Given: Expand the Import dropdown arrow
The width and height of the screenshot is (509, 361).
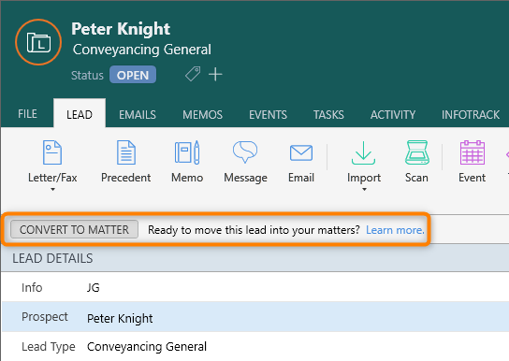Looking at the screenshot, I should [x=364, y=190].
